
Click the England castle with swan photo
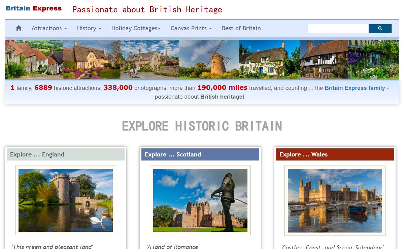point(66,200)
